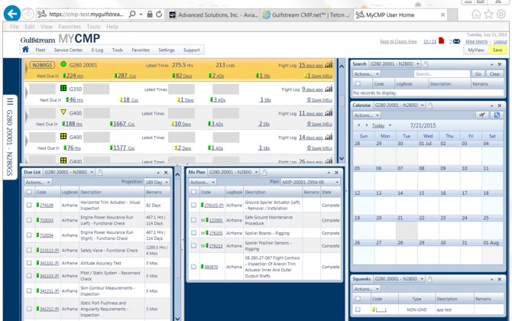This screenshot has height=321, width=512.
Task: Open the MyCMP home icon
Action: click(25, 50)
